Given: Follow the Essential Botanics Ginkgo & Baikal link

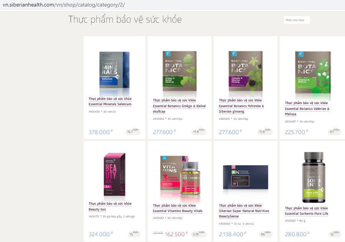Looking at the screenshot, I should [x=179, y=106].
